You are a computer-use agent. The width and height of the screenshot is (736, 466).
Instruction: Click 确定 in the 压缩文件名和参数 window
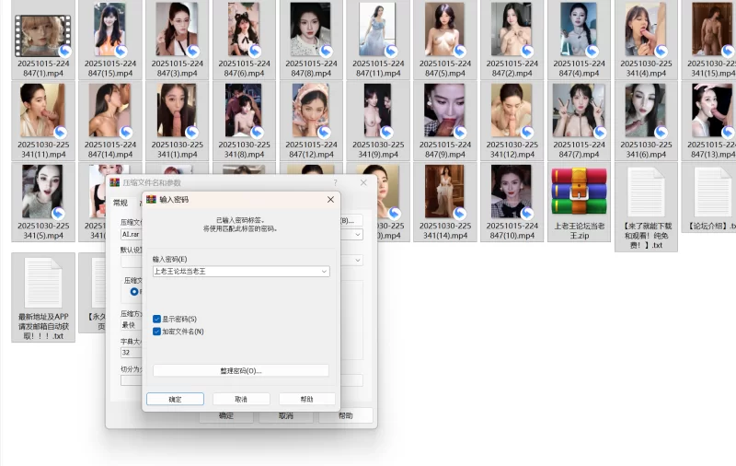226,415
